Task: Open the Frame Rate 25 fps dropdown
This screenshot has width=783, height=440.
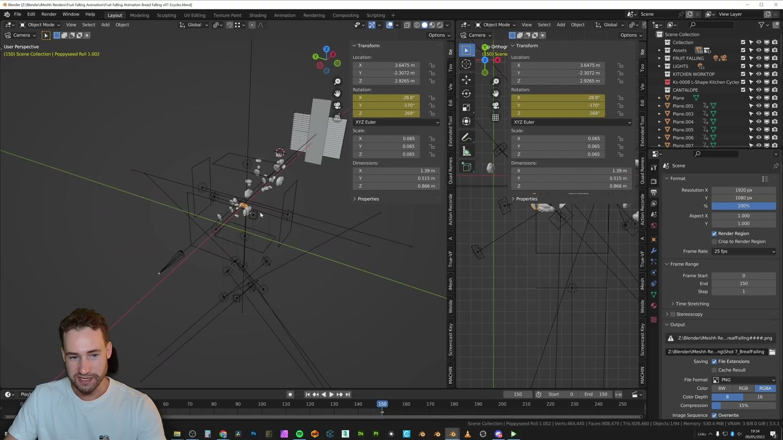Action: coord(744,251)
